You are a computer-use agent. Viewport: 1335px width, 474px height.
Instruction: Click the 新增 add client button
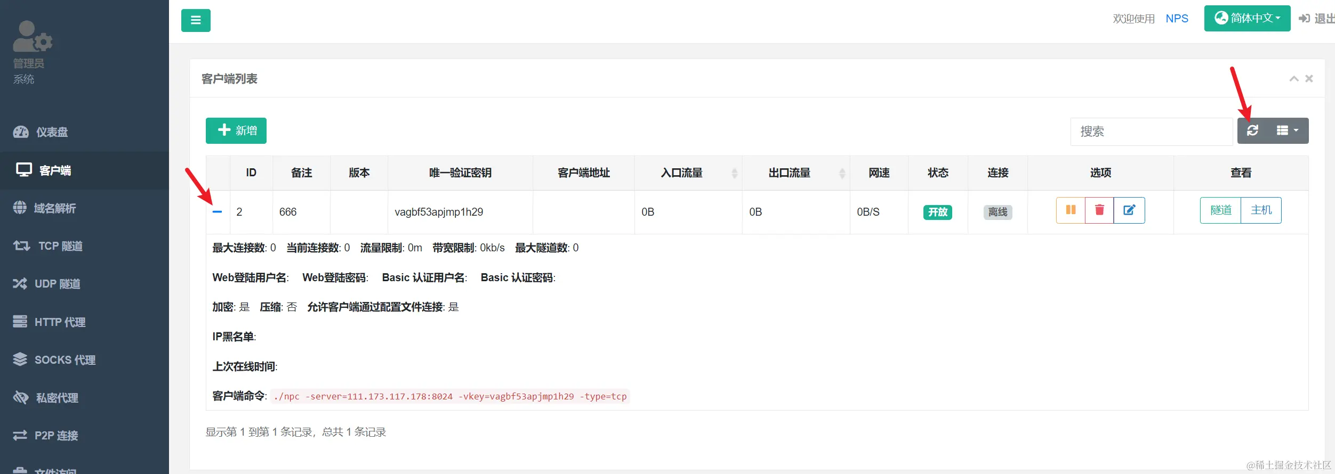pyautogui.click(x=236, y=130)
